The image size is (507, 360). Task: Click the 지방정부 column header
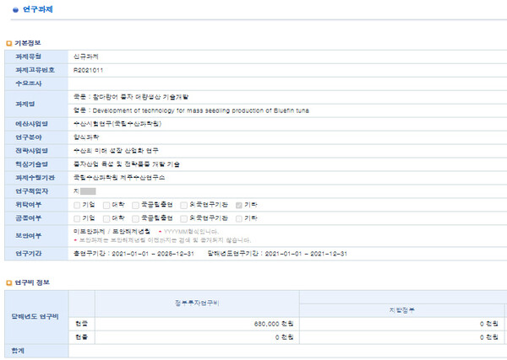click(401, 310)
